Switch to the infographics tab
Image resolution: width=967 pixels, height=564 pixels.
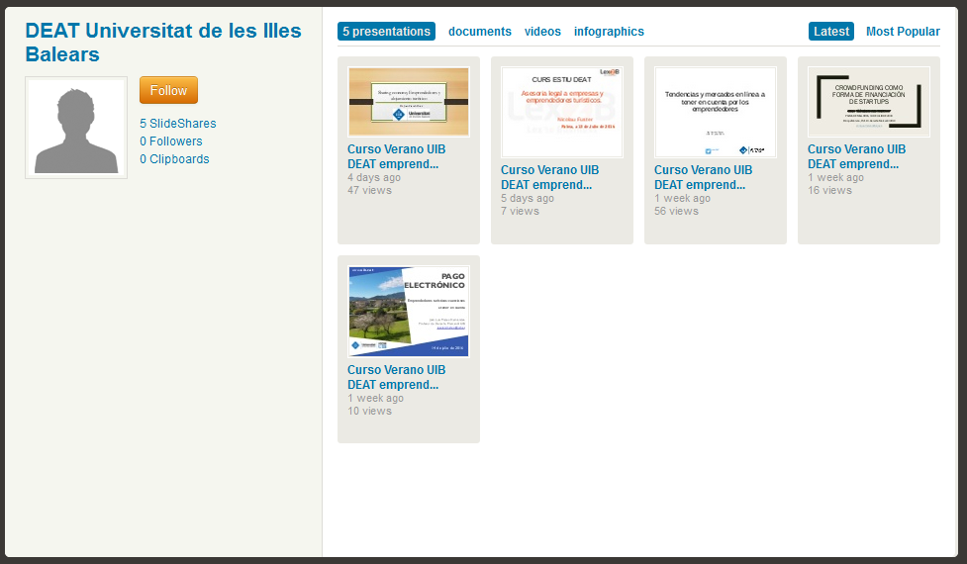pyautogui.click(x=609, y=32)
